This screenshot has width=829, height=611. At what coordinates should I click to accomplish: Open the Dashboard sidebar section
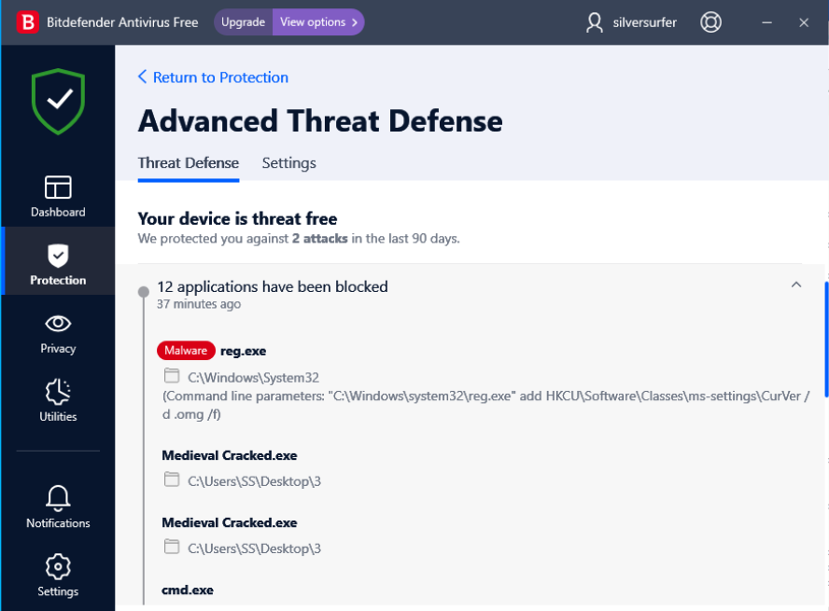(x=58, y=197)
